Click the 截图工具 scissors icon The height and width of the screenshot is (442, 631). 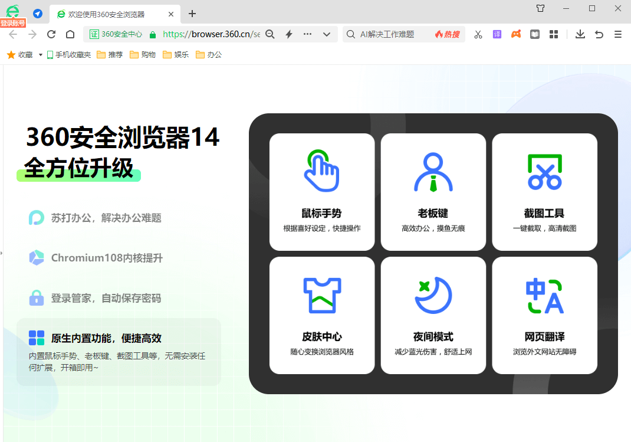[545, 172]
